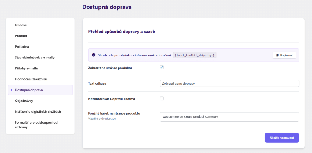Select Přílohy e-mailů in sidebar
This screenshot has width=312, height=153.
(26, 68)
